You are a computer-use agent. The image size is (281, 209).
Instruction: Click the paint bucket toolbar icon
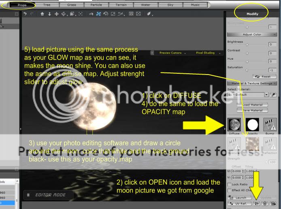149,14
